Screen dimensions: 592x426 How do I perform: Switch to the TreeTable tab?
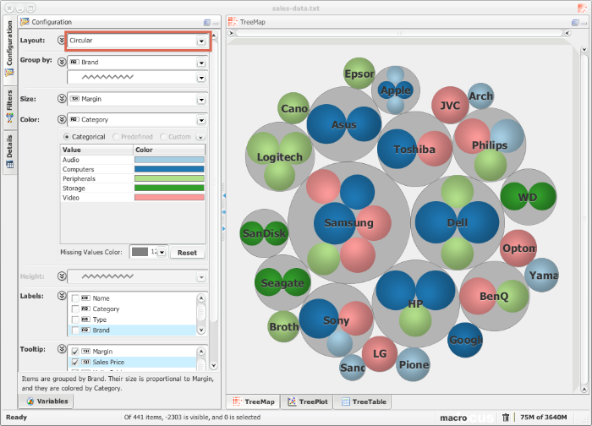tap(364, 402)
